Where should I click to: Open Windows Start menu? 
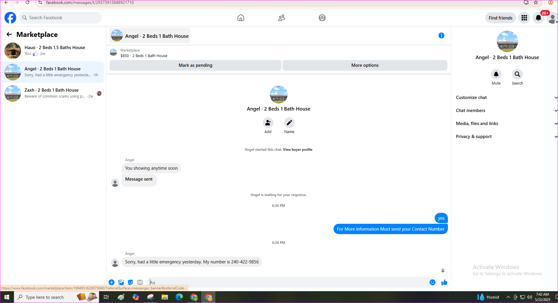tap(7, 297)
